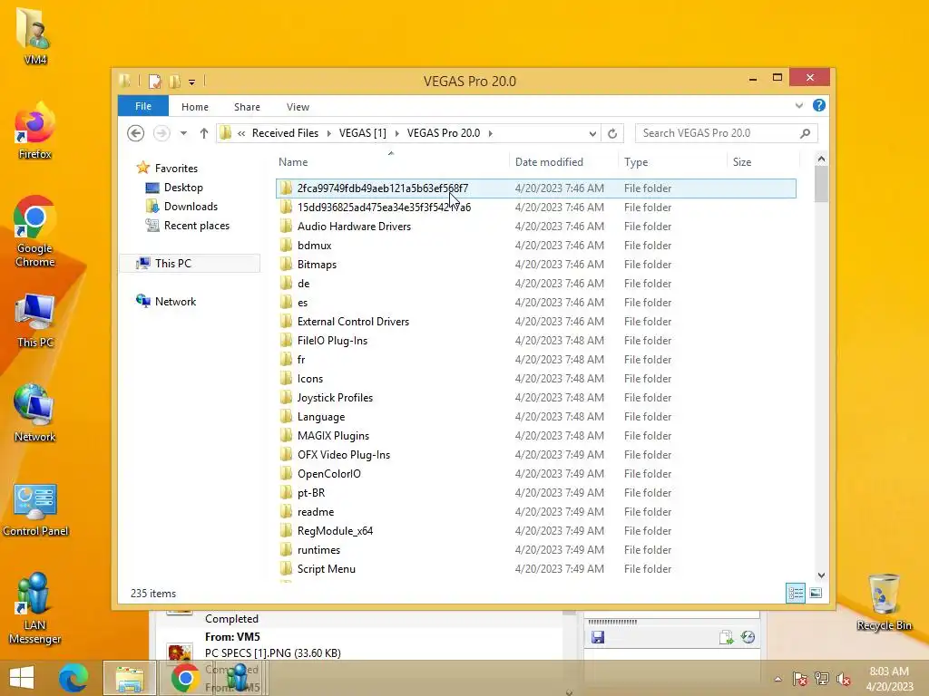929x696 pixels.
Task: Go up one folder level arrow
Action: [x=204, y=133]
